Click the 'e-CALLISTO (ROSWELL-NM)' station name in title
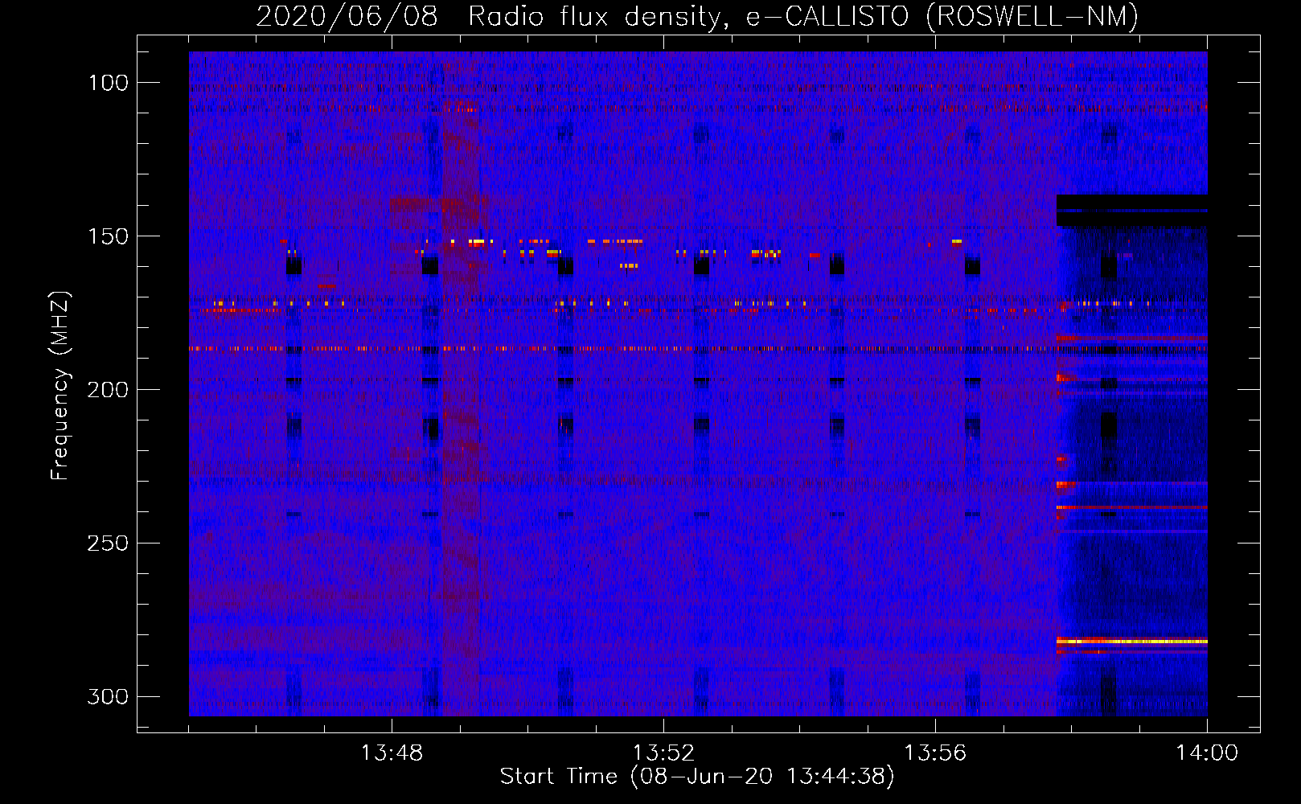Viewport: 1301px width, 804px height. 942,16
